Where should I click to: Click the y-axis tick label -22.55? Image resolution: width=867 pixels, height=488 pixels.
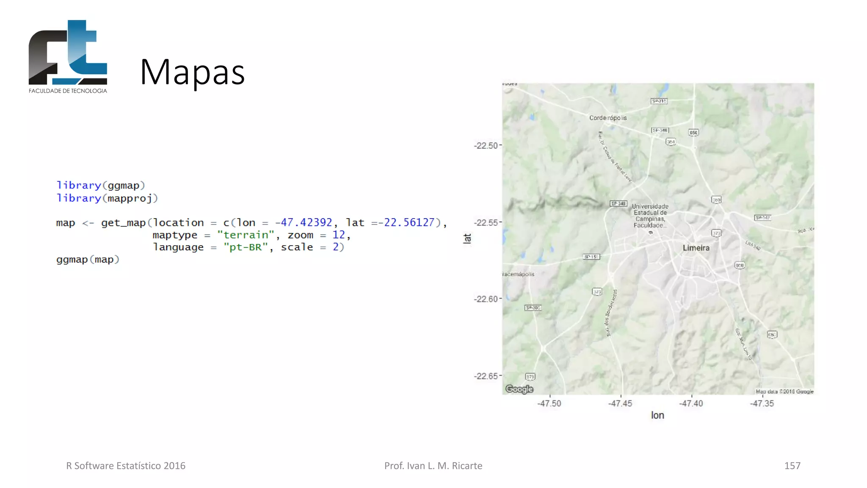click(486, 223)
